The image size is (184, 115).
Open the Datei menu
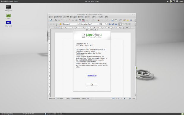click(x=50, y=17)
